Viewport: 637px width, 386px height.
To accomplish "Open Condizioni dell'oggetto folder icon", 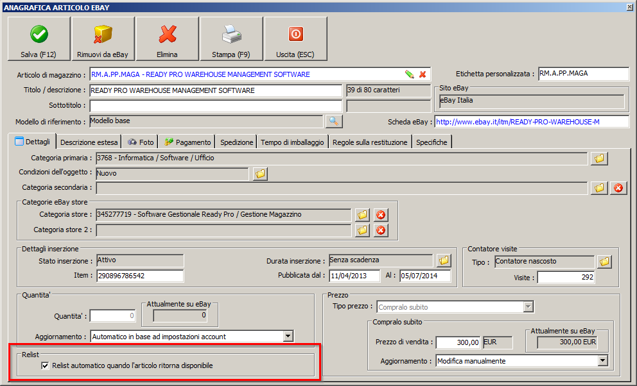I will coord(260,174).
